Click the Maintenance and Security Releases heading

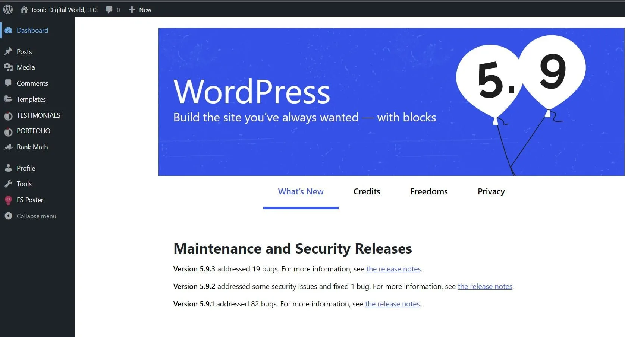pos(293,249)
